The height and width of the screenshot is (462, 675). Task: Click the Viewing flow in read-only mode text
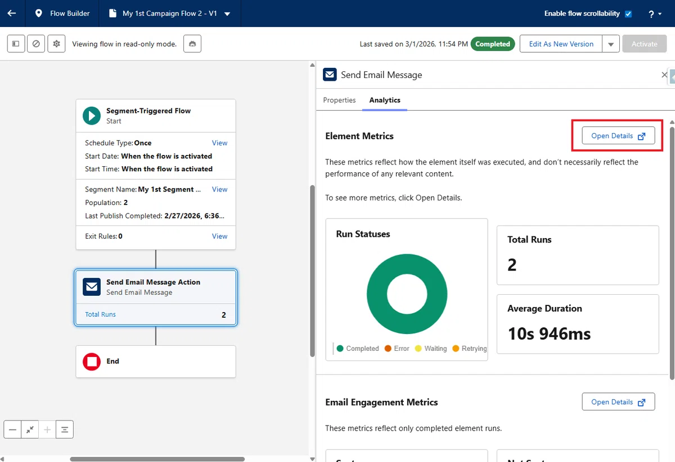[x=124, y=44]
